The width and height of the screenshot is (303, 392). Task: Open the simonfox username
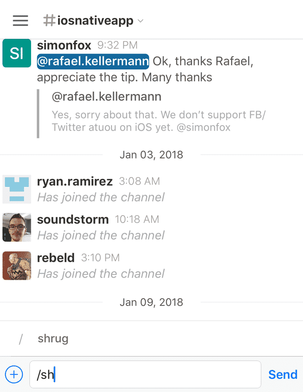click(x=64, y=45)
